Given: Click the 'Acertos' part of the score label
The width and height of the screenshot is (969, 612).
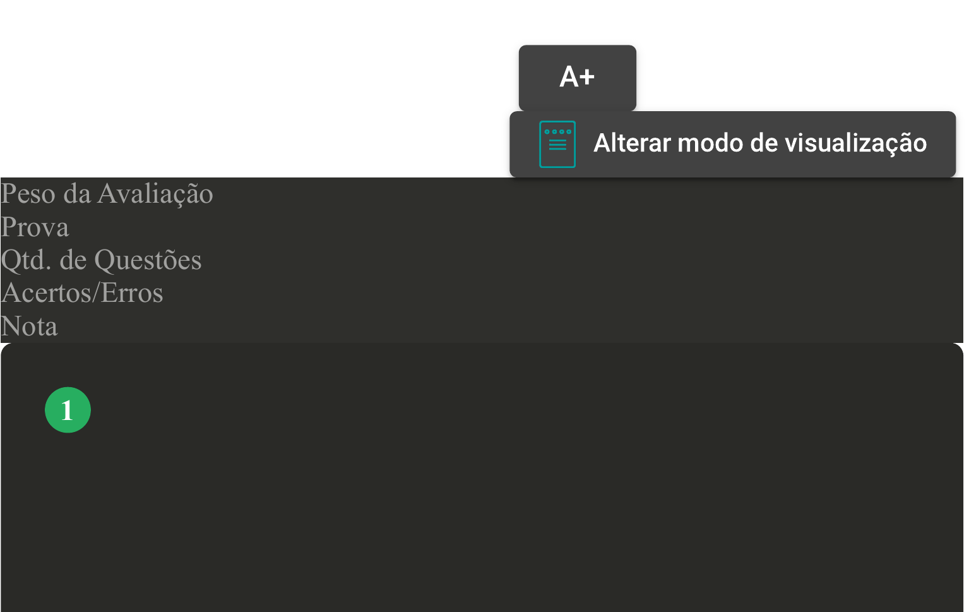Looking at the screenshot, I should tap(48, 293).
